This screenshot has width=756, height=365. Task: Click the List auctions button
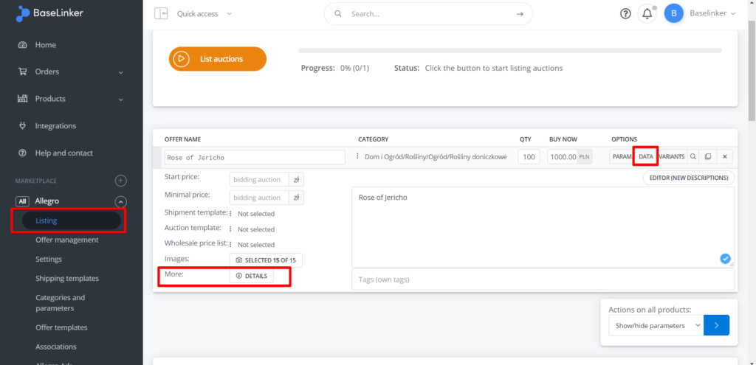pyautogui.click(x=218, y=59)
